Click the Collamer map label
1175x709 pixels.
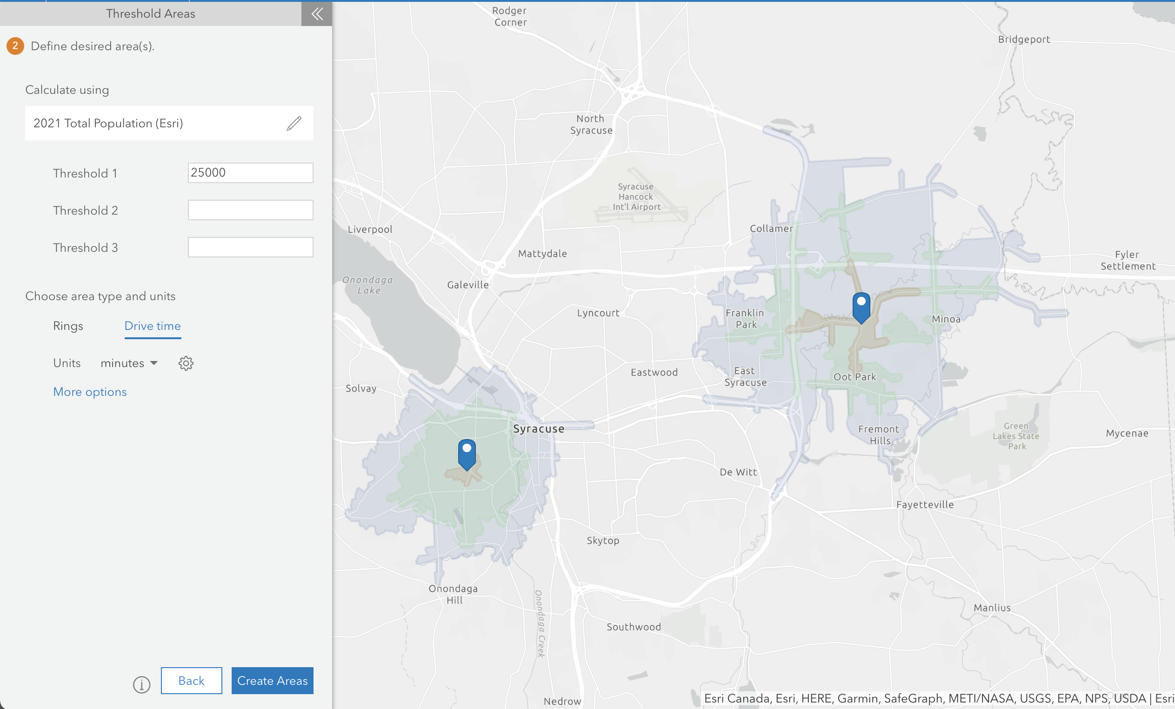point(771,229)
